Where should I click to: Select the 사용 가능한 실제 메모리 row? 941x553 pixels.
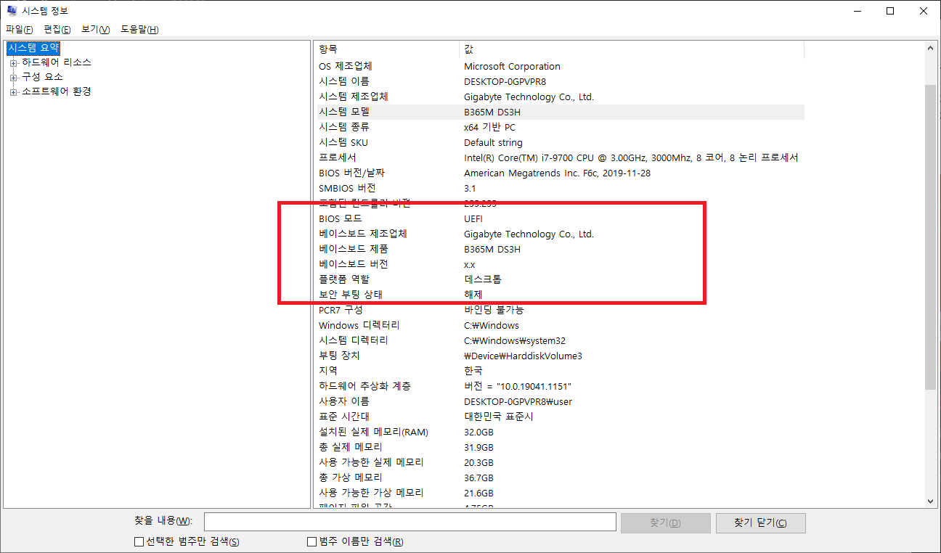tap(559, 462)
